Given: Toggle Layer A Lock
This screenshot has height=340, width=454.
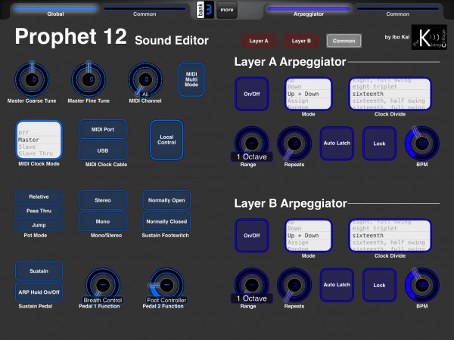Looking at the screenshot, I should [x=379, y=143].
